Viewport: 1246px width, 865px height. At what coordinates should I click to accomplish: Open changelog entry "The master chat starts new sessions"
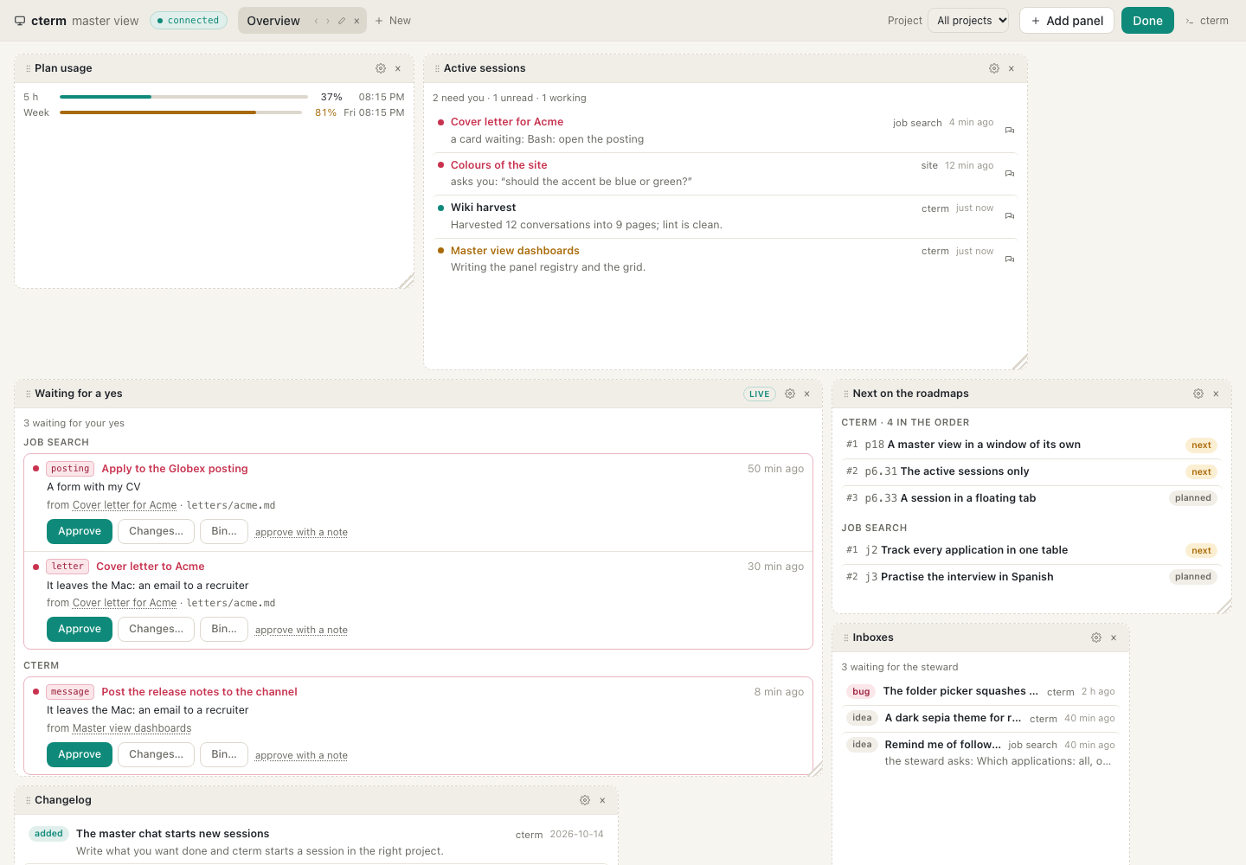click(x=316, y=842)
